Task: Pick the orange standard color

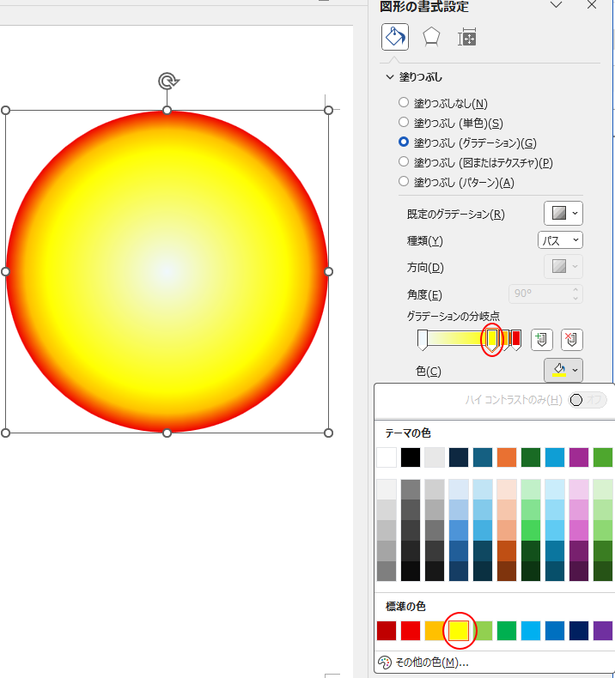Action: pos(435,631)
